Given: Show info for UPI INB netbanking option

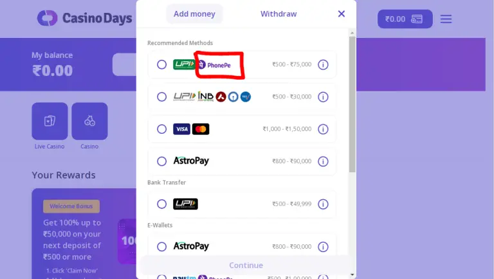Looking at the screenshot, I should pyautogui.click(x=323, y=97).
